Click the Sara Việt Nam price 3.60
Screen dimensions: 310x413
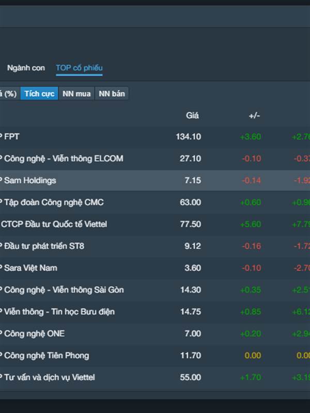193,268
